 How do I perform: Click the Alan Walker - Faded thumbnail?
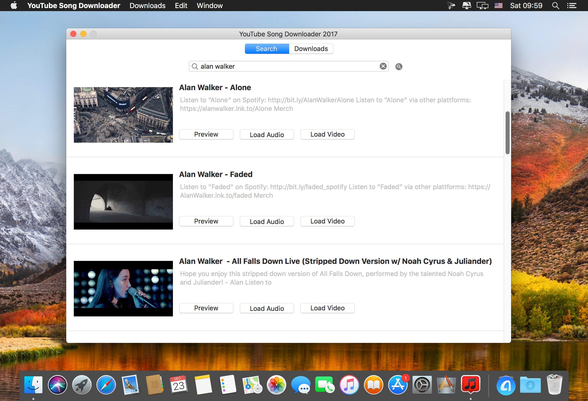pos(123,202)
